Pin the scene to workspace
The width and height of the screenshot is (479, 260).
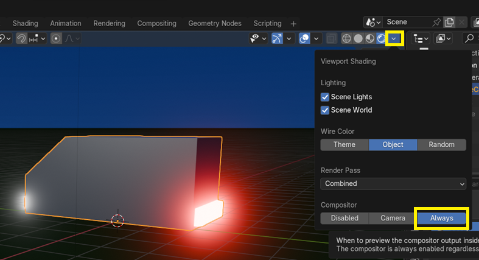coord(436,22)
